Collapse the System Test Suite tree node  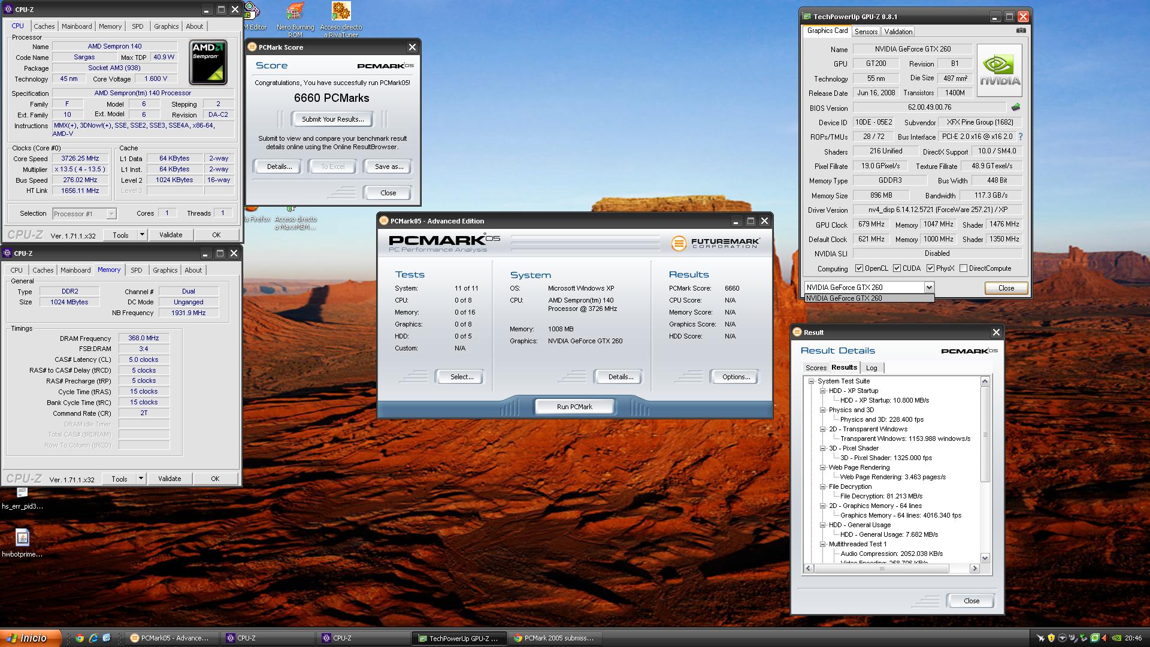tap(811, 381)
